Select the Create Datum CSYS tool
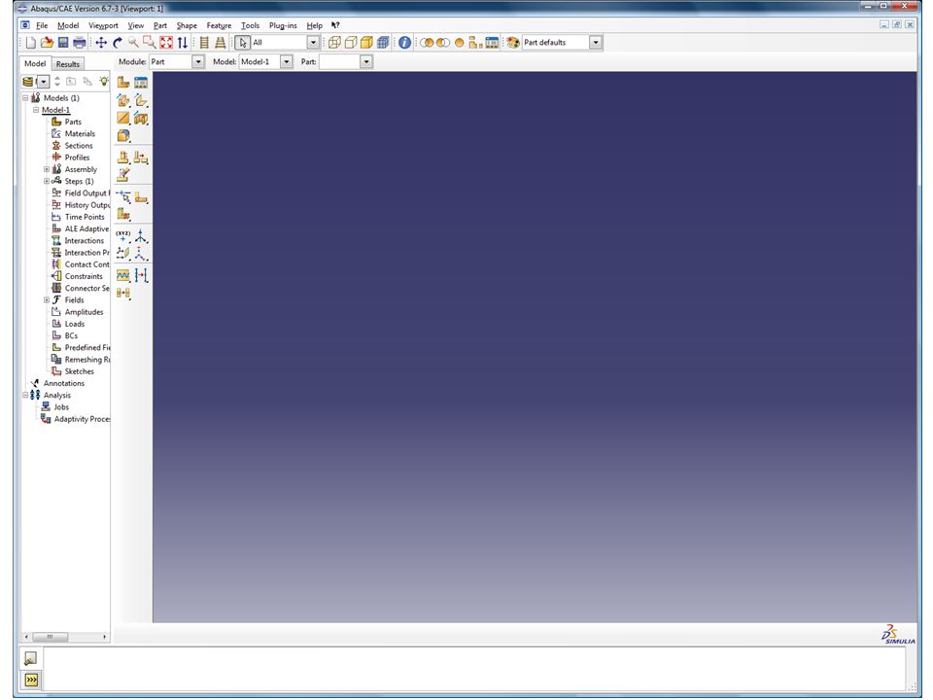Viewport: 933px width, 700px height. (141, 254)
